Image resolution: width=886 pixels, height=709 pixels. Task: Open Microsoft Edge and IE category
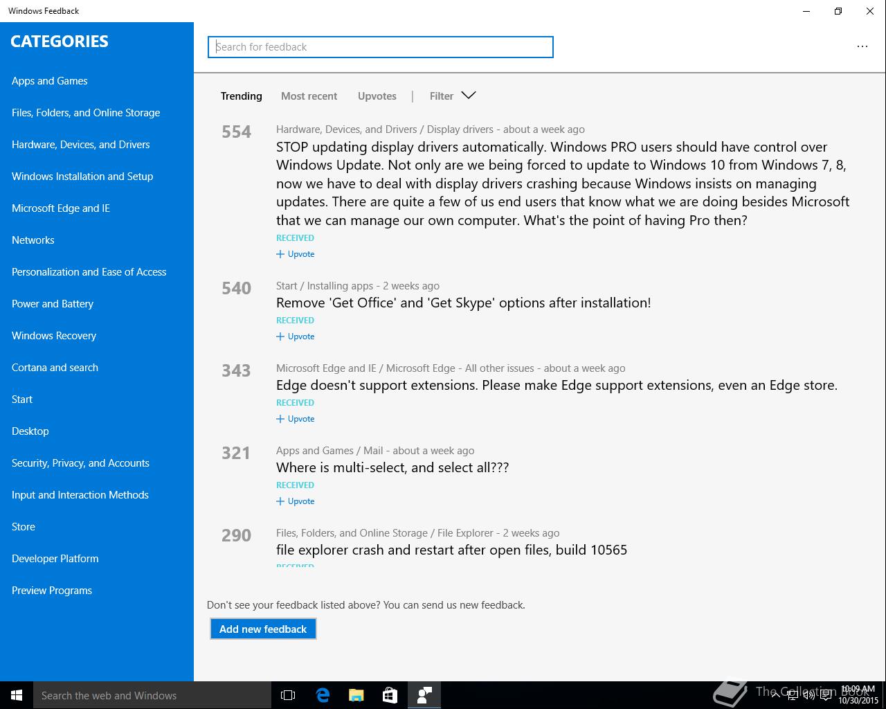point(61,208)
